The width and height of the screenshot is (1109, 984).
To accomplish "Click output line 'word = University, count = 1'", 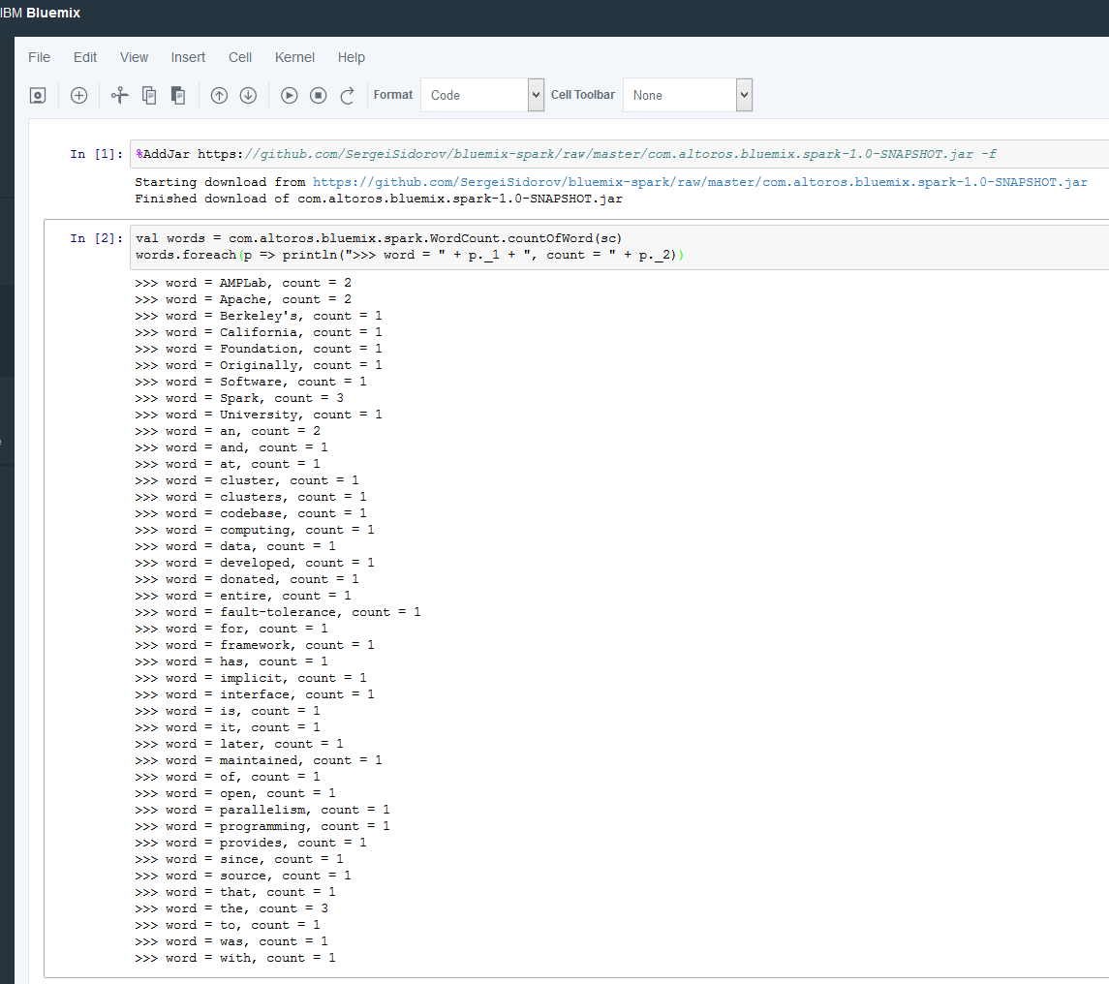I will [259, 415].
